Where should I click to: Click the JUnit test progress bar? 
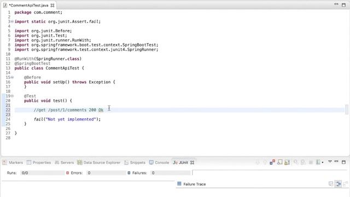pos(270,173)
